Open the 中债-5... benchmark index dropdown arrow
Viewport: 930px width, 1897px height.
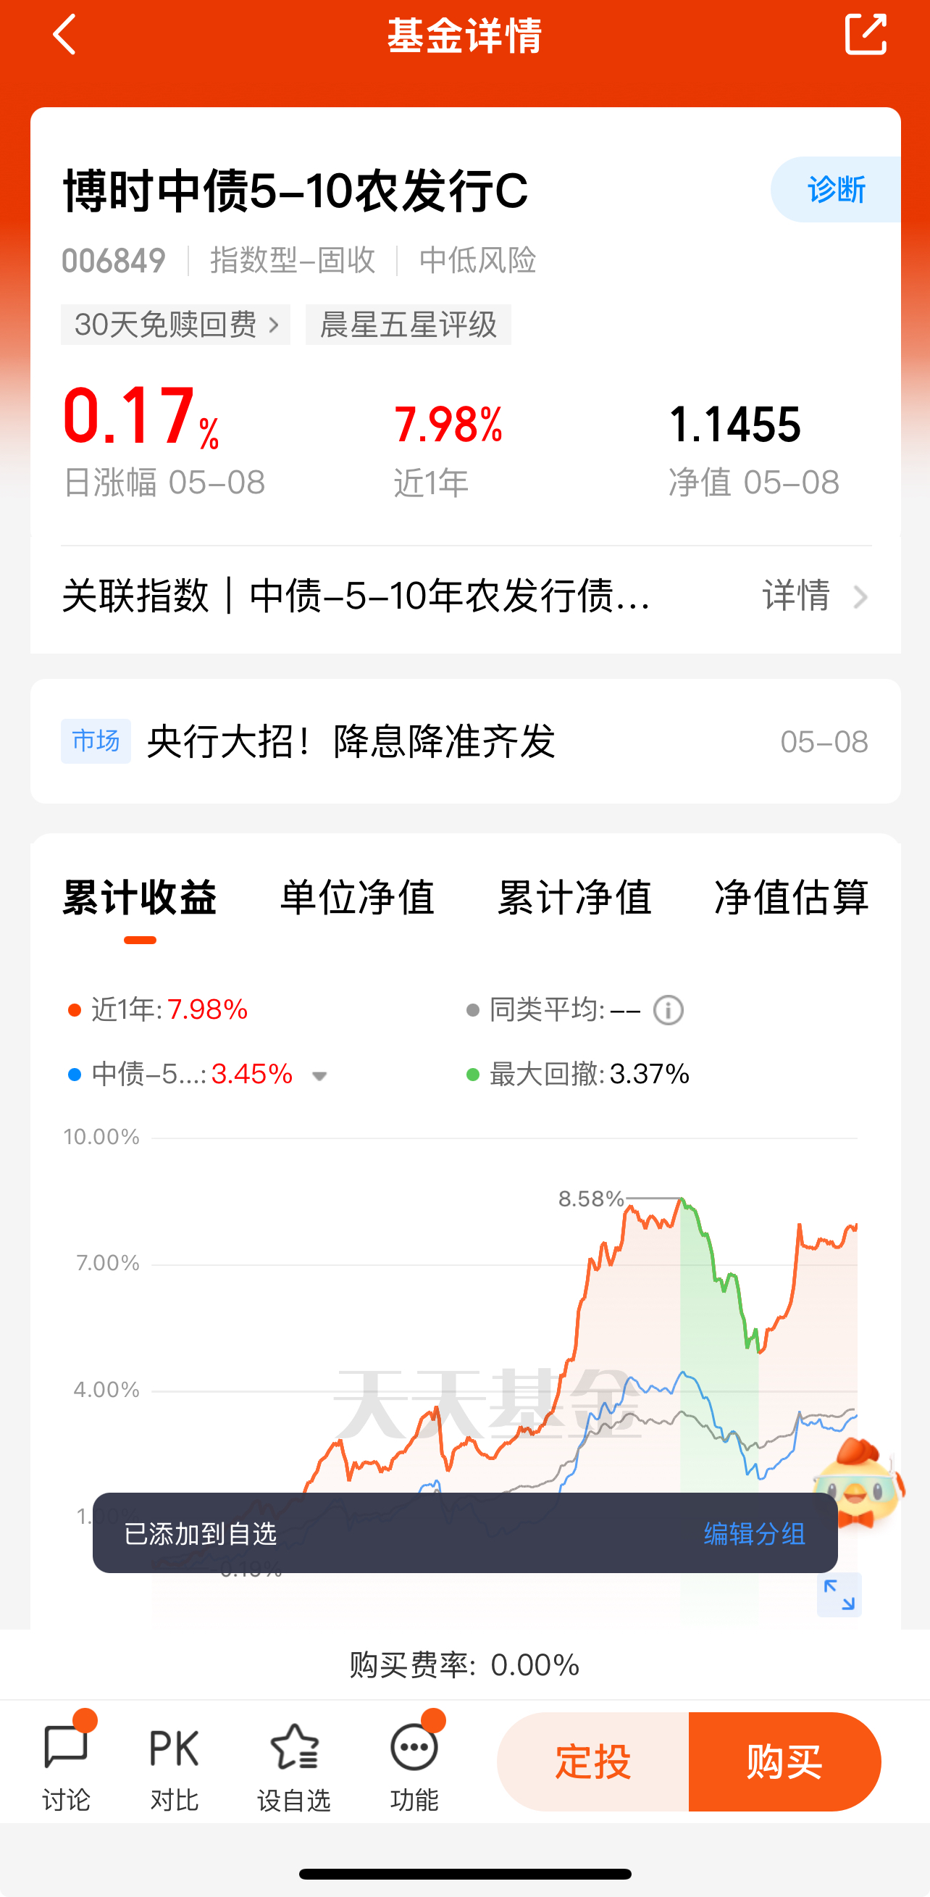tap(319, 1076)
